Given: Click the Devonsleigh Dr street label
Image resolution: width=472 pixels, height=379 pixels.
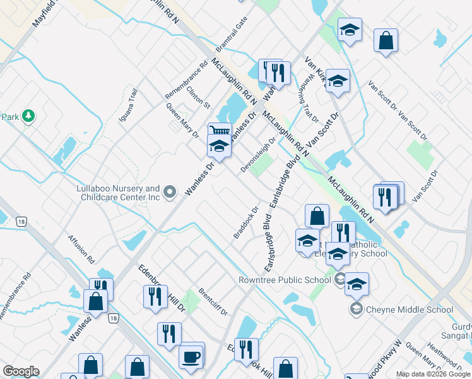Looking at the screenshot, I should (258, 155).
